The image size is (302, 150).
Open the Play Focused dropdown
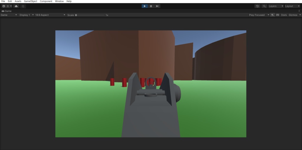259,15
